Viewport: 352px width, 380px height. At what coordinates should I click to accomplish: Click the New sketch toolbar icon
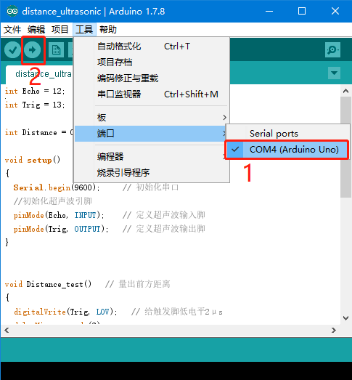point(56,50)
